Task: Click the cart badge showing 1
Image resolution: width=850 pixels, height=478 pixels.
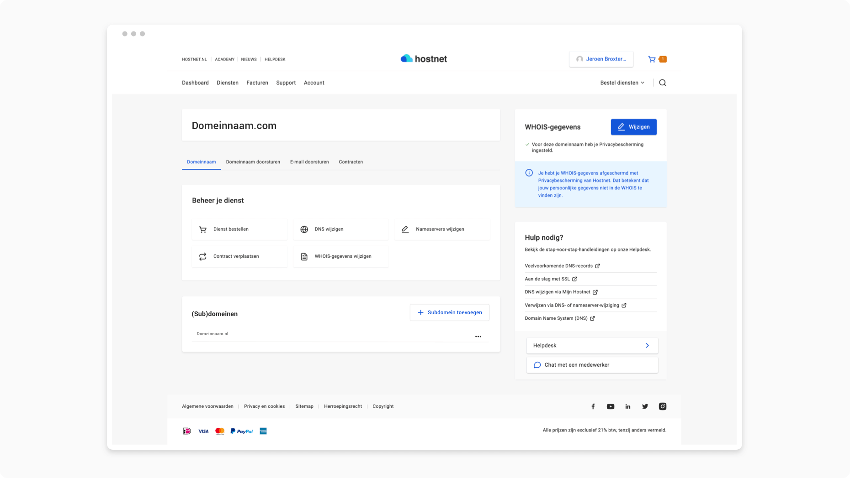Action: 663,59
